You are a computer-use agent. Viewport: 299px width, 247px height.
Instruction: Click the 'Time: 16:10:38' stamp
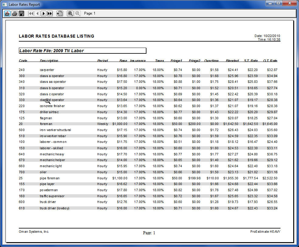pos(269,39)
